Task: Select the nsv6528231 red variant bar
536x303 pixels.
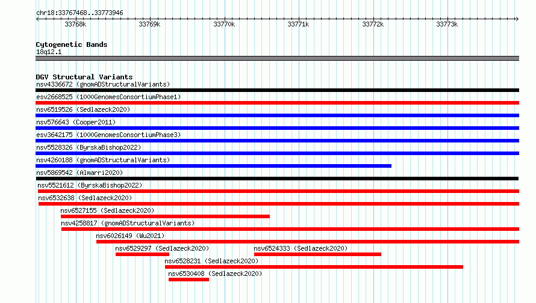Action: [x=314, y=267]
